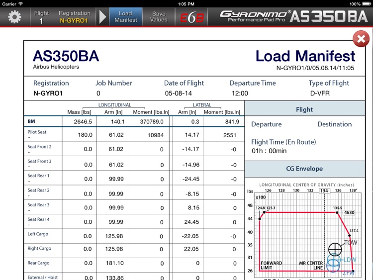
Task: Select the Load Manifest toolbar tab
Action: 126,16
